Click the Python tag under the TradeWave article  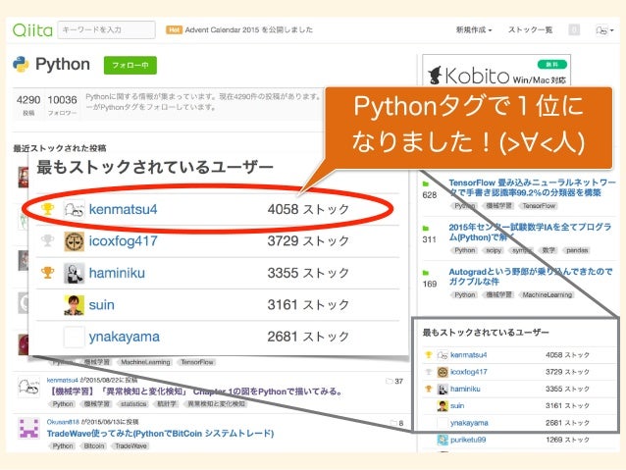63,446
